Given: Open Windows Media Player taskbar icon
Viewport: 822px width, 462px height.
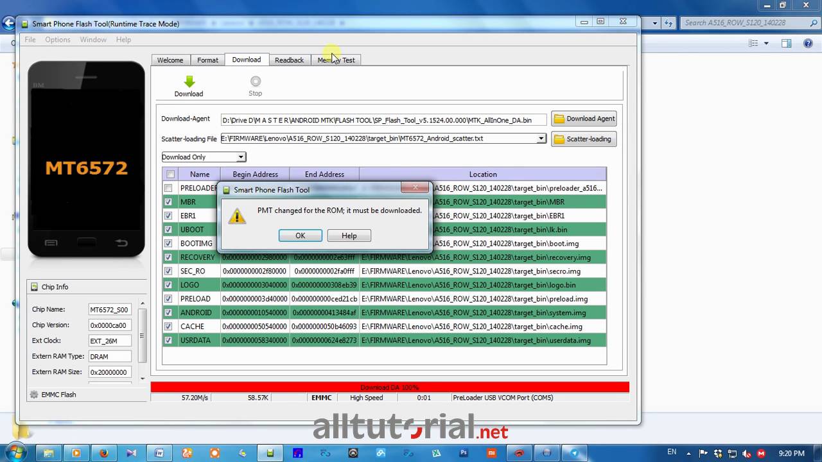Looking at the screenshot, I should coord(76,453).
